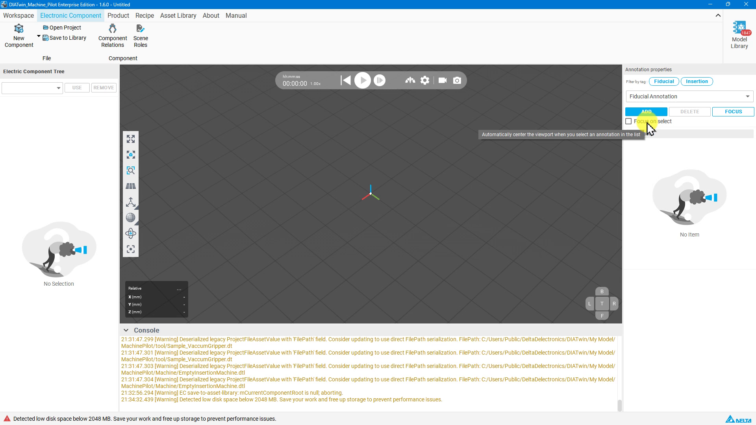
Task: Expand the New Component dropdown arrow
Action: [39, 36]
